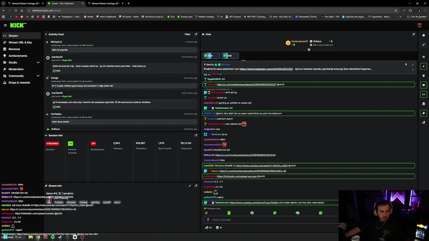Toggle the wrench tools sidebar button

pyautogui.click(x=424, y=113)
